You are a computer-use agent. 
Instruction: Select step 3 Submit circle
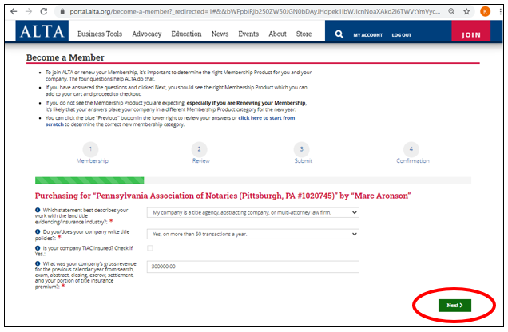(x=302, y=149)
